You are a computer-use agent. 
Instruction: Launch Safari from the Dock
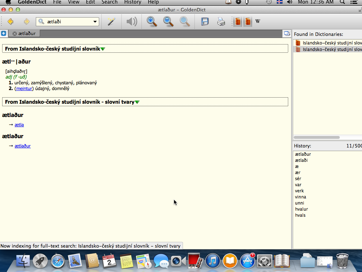coord(58,261)
